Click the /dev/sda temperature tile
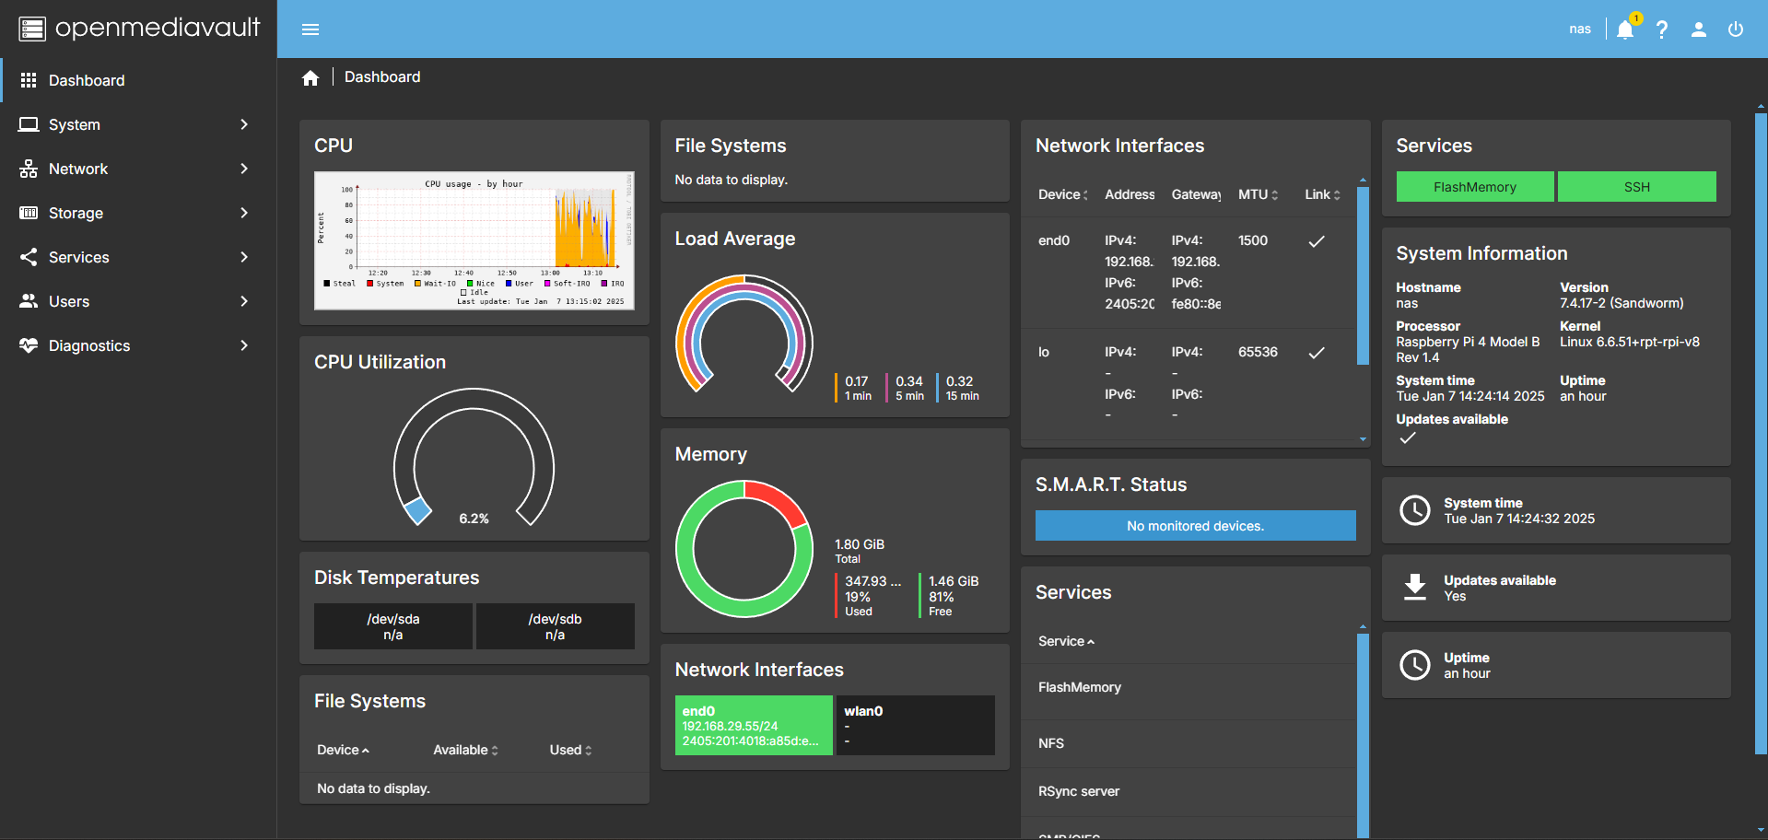The width and height of the screenshot is (1768, 840). pos(393,626)
